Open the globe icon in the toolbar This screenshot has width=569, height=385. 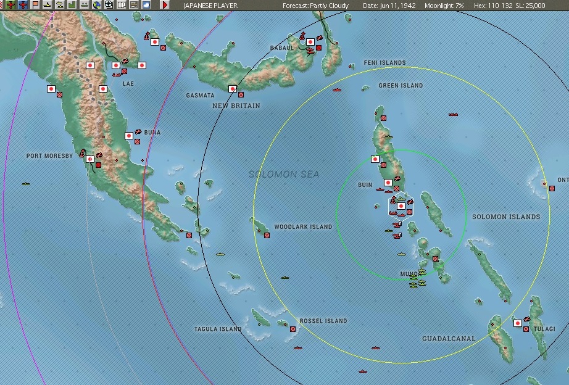[x=97, y=5]
